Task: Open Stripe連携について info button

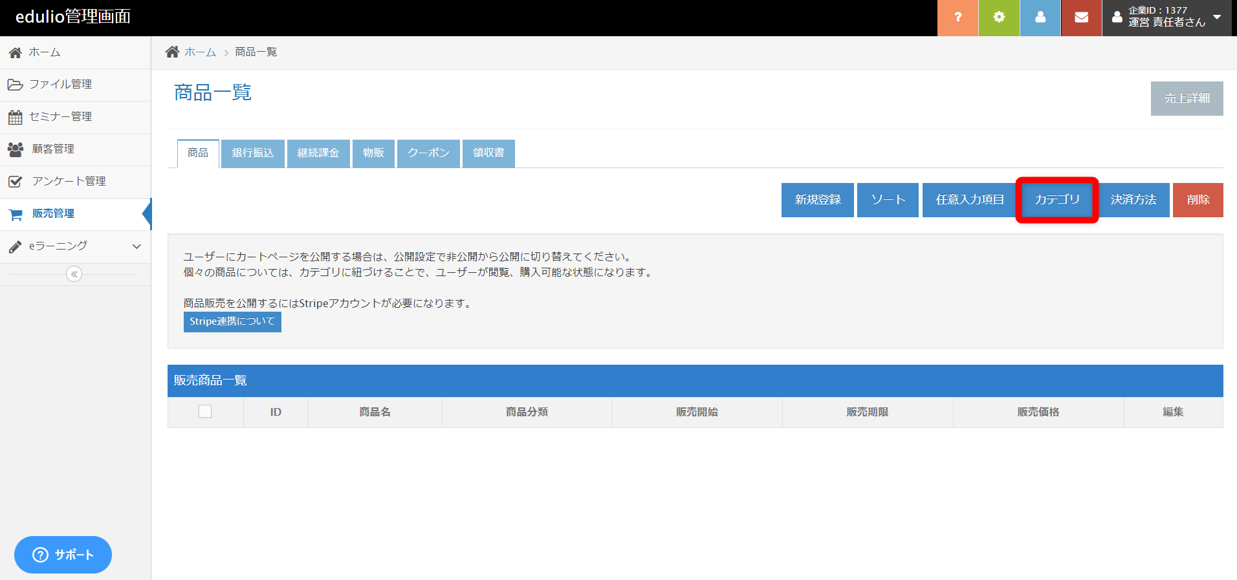Action: [232, 322]
